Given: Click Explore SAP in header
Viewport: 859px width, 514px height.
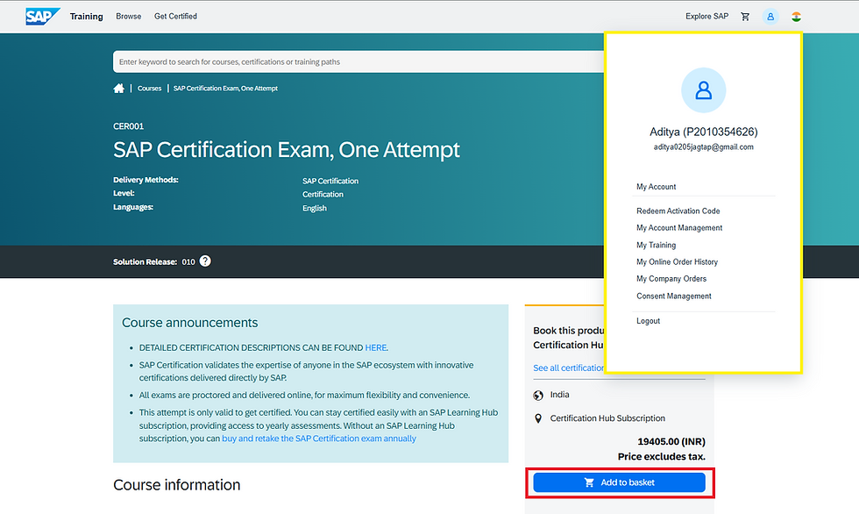Looking at the screenshot, I should [x=706, y=17].
